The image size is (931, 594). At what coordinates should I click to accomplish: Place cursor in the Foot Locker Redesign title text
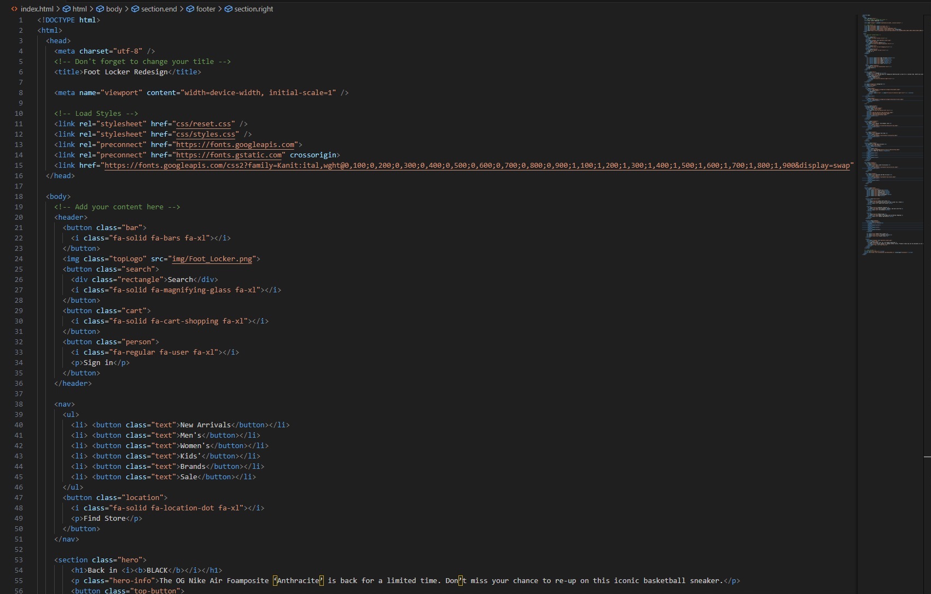[125, 72]
